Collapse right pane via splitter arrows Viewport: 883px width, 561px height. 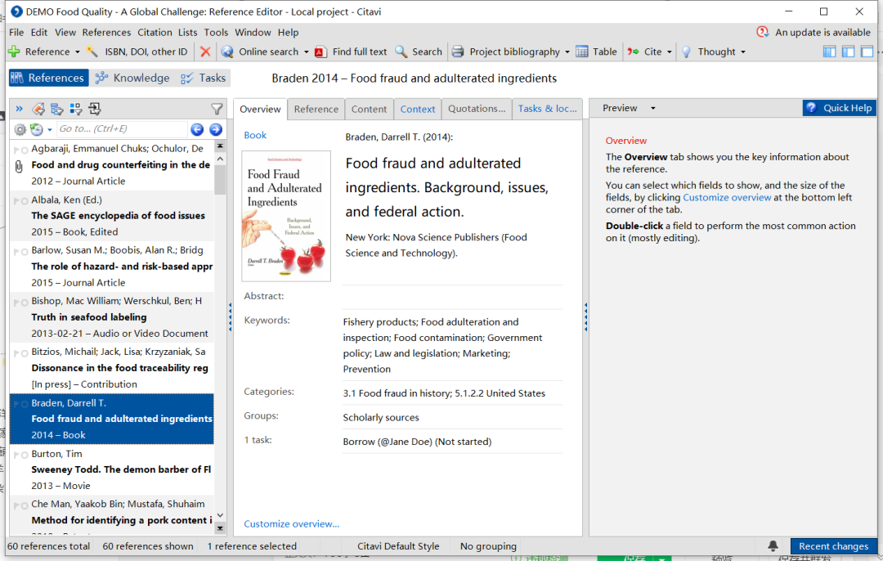click(585, 317)
